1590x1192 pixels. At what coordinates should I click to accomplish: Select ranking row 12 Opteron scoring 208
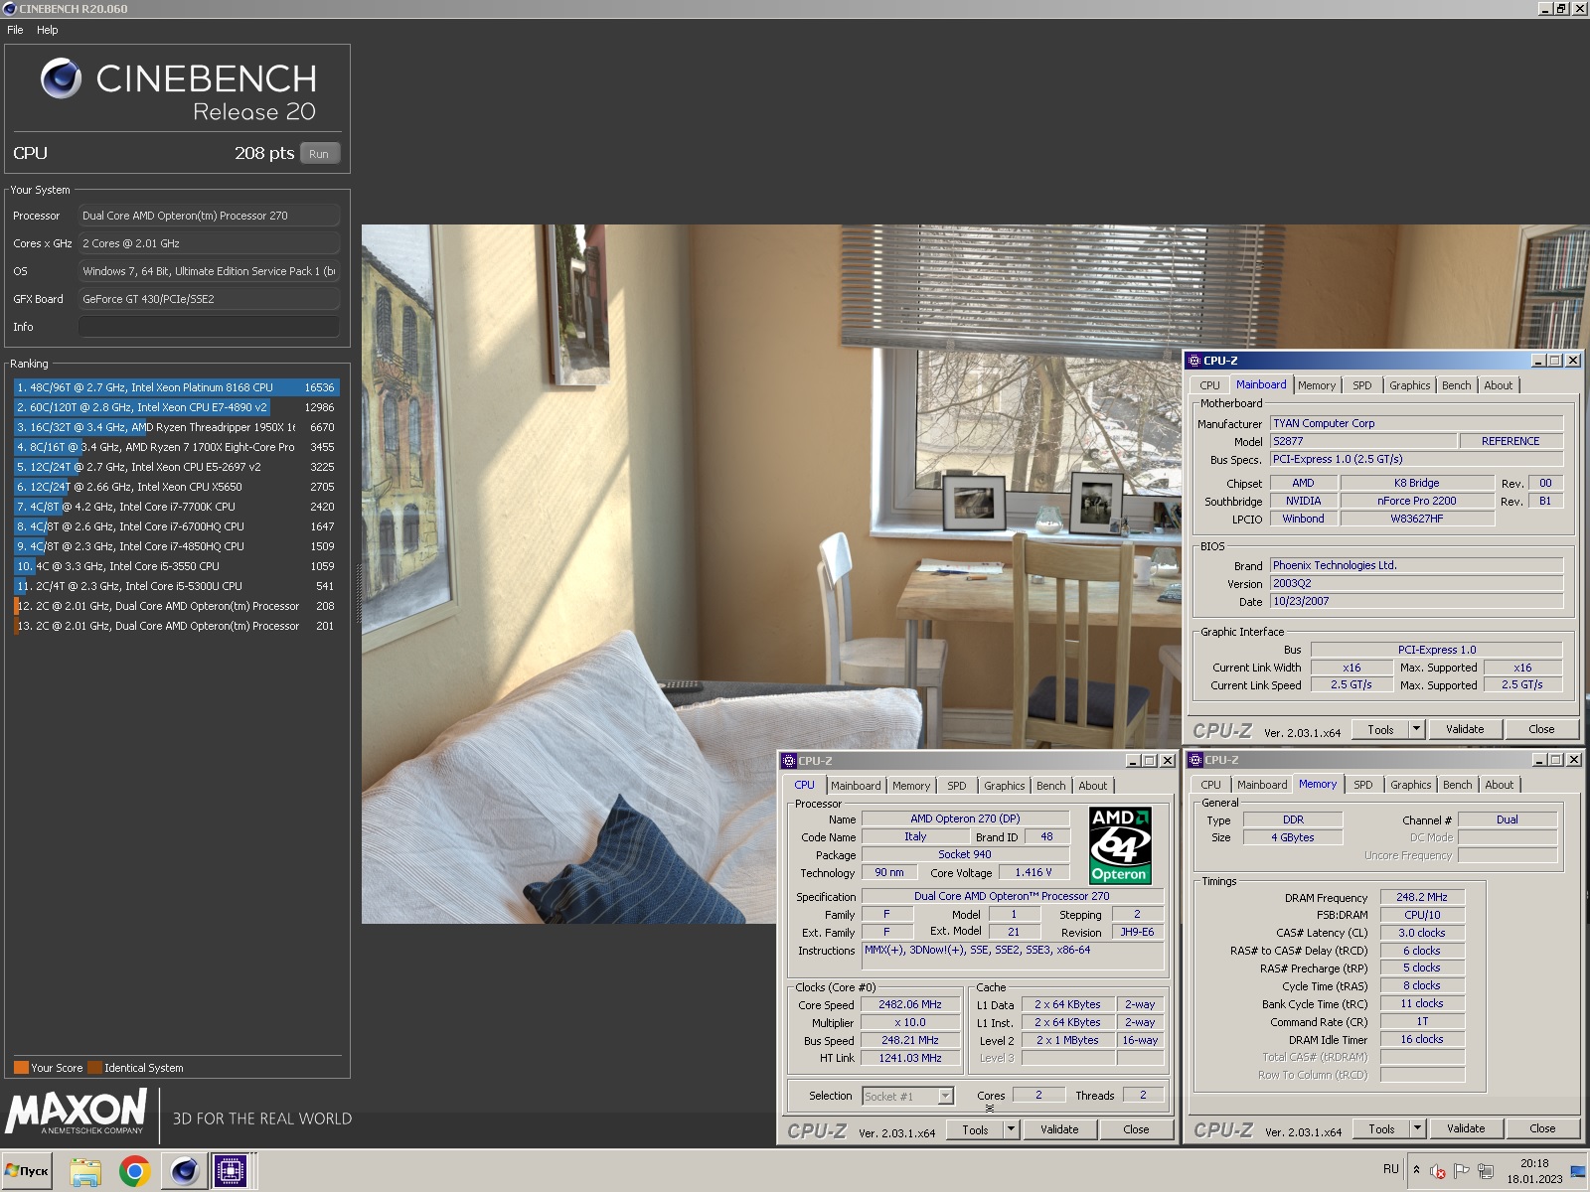pyautogui.click(x=176, y=606)
